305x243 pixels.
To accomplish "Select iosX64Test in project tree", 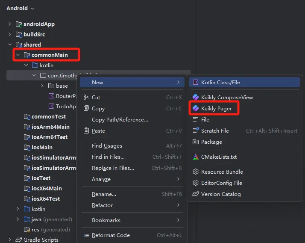I will point(46,199).
